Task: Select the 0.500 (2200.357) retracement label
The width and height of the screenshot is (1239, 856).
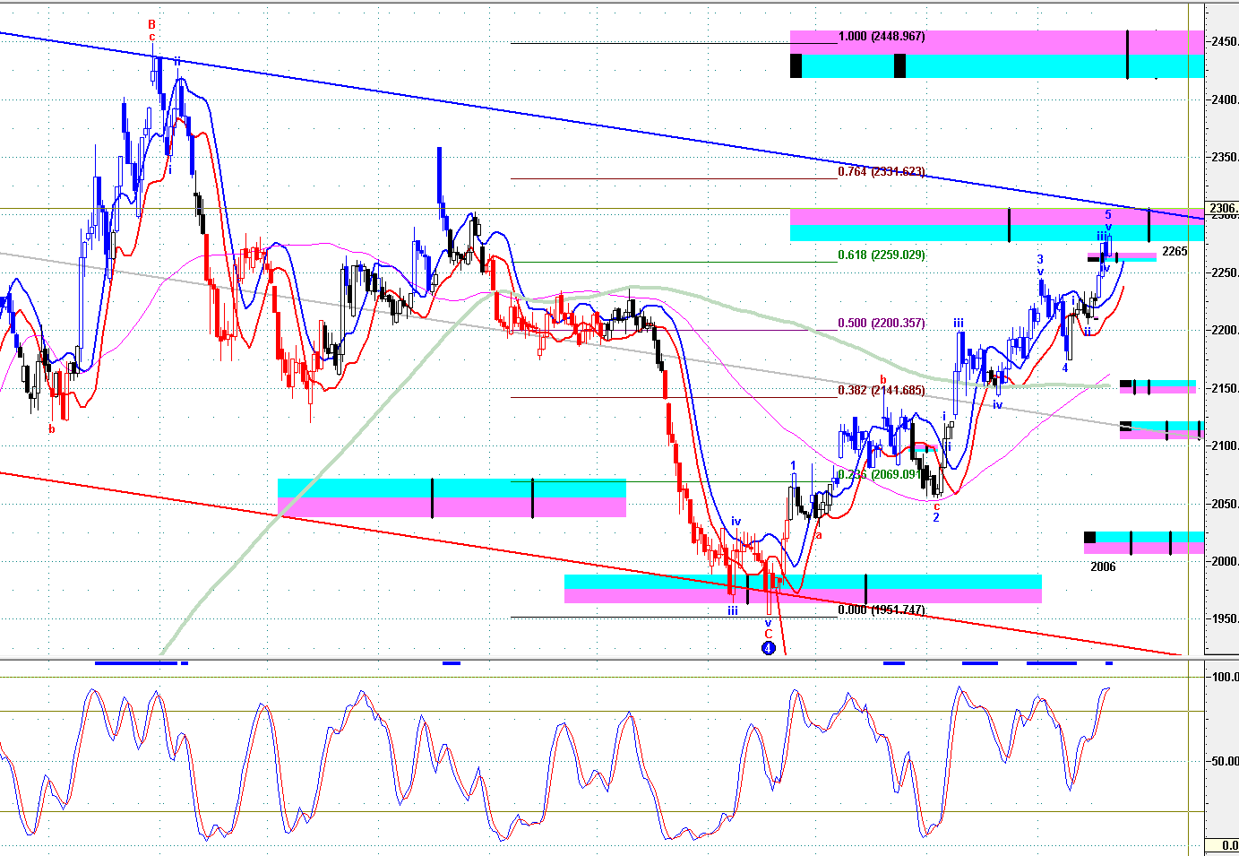Action: pyautogui.click(x=882, y=324)
